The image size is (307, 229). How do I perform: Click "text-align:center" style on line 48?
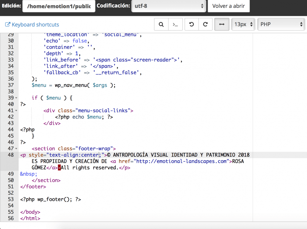(74, 155)
